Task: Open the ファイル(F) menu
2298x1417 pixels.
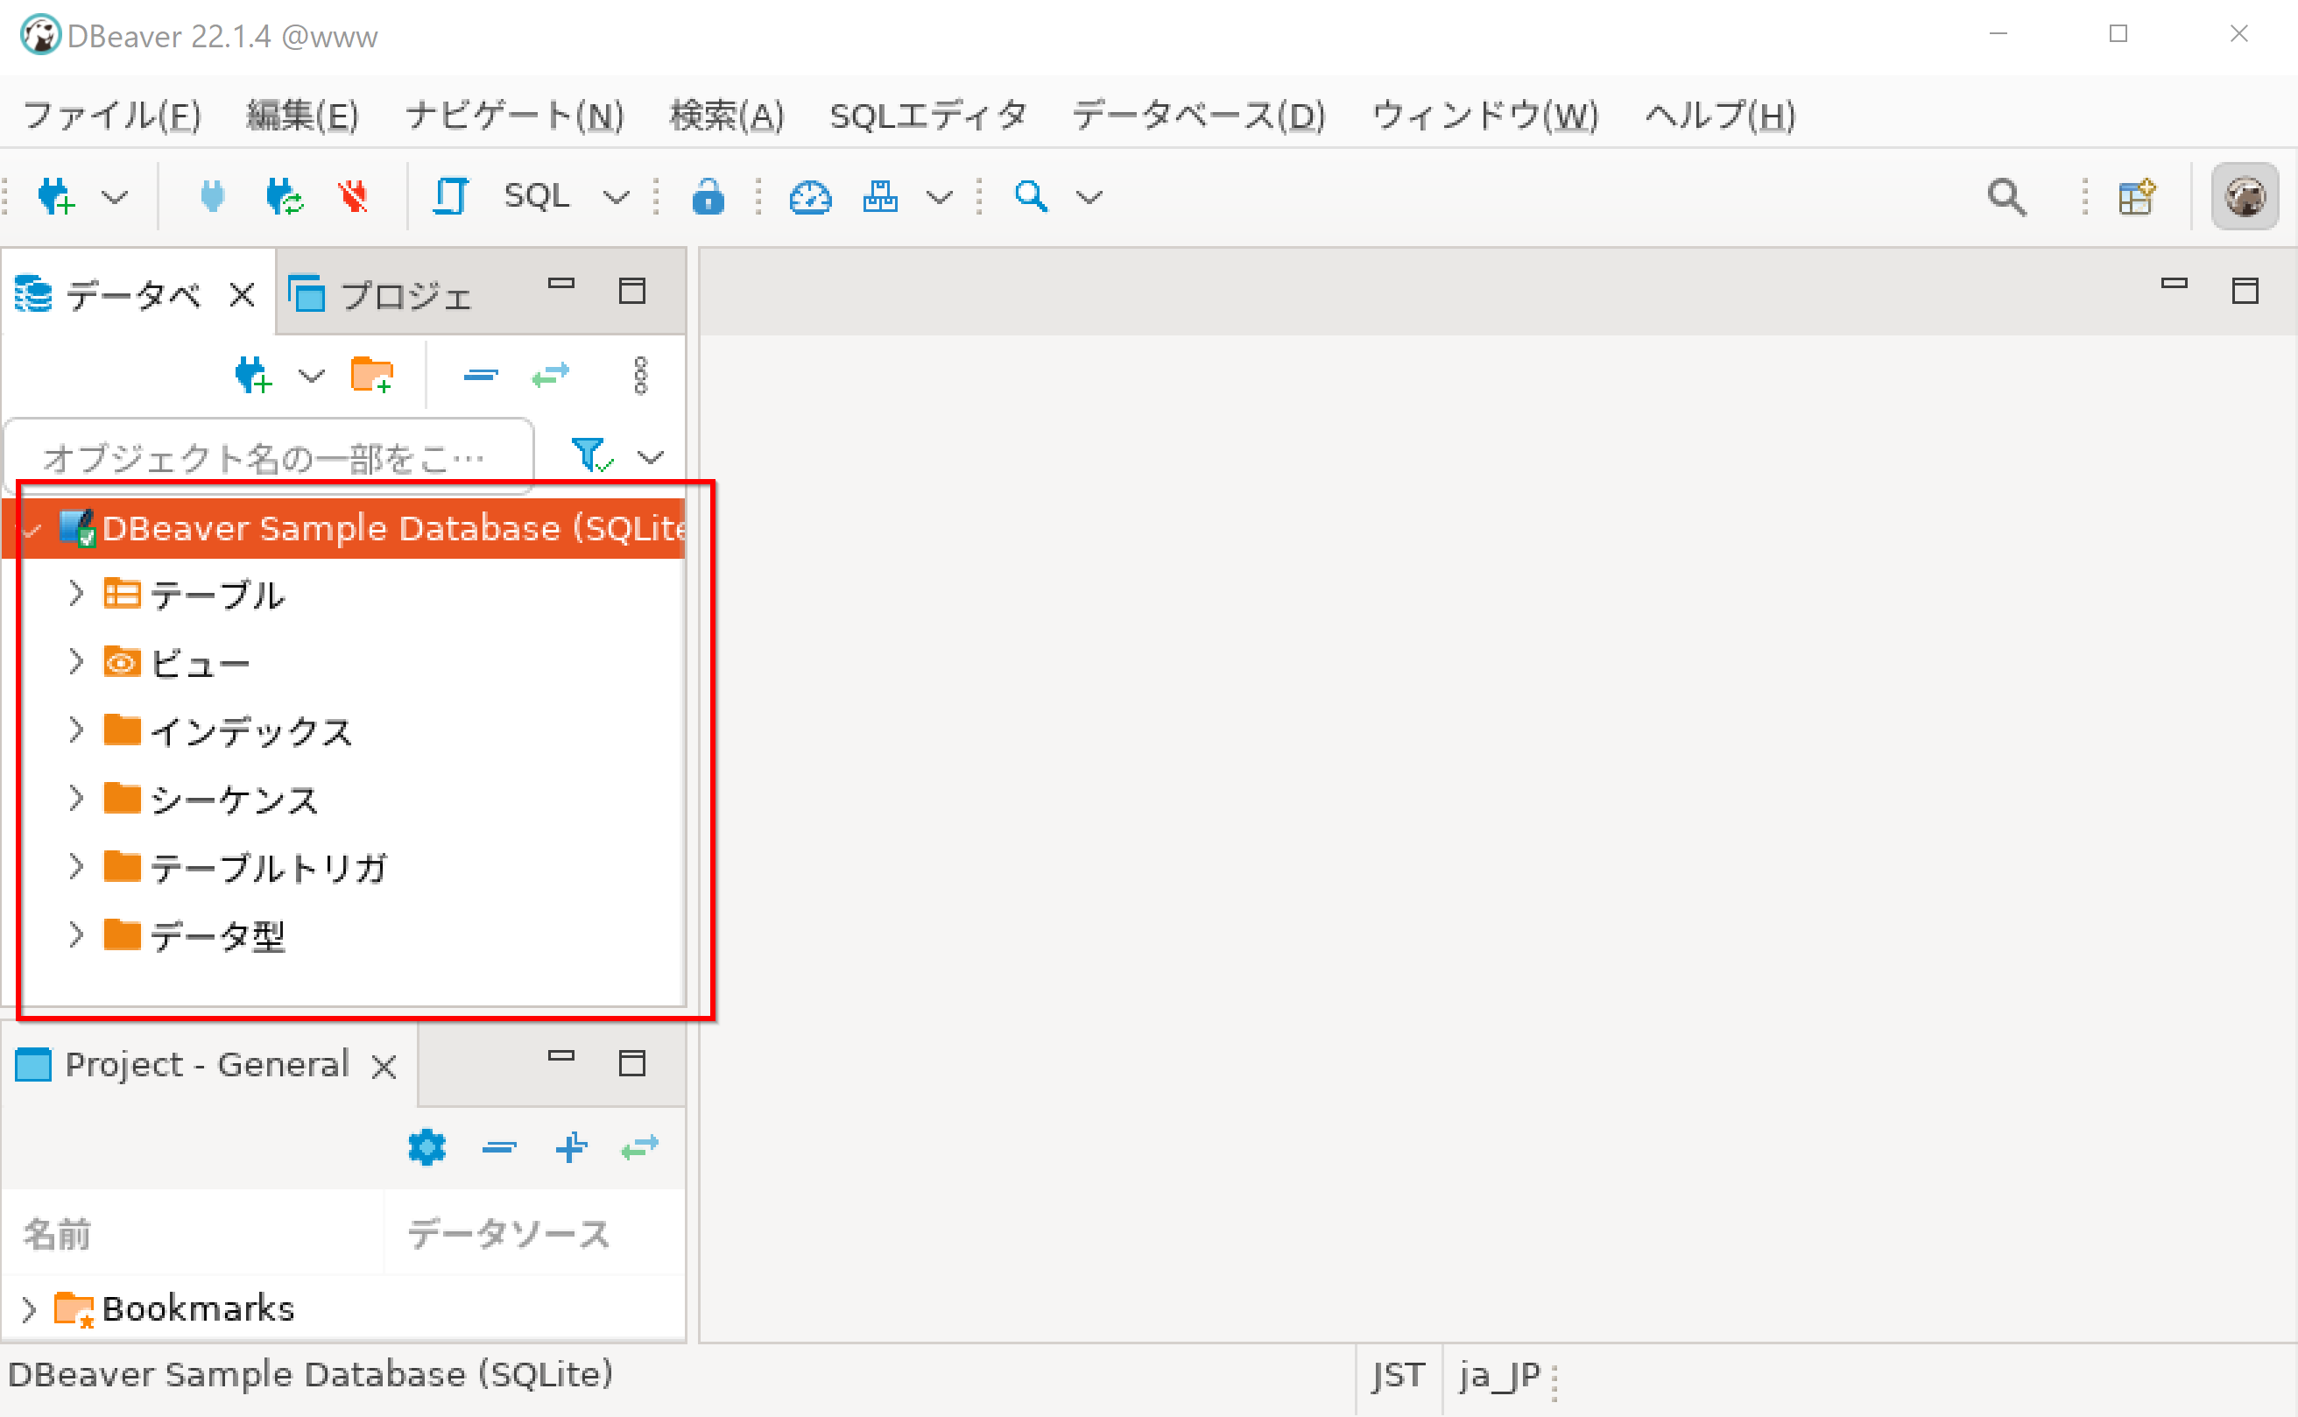Action: tap(111, 116)
